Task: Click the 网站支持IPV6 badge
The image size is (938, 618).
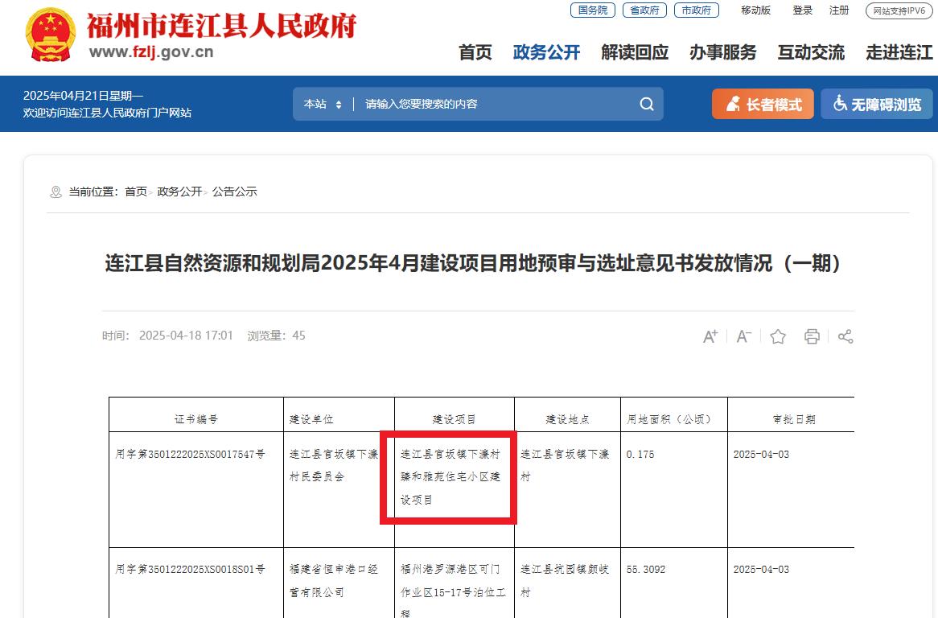Action: coord(899,10)
